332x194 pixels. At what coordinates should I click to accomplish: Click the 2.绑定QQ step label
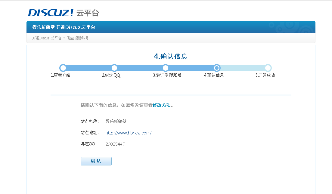[x=111, y=75]
